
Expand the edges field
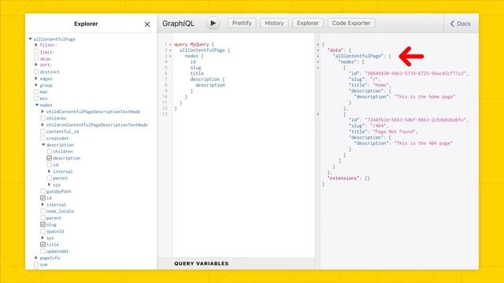pos(36,79)
